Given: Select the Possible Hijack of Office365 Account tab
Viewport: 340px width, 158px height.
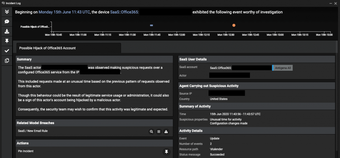Looking at the screenshot, I should (47, 48).
